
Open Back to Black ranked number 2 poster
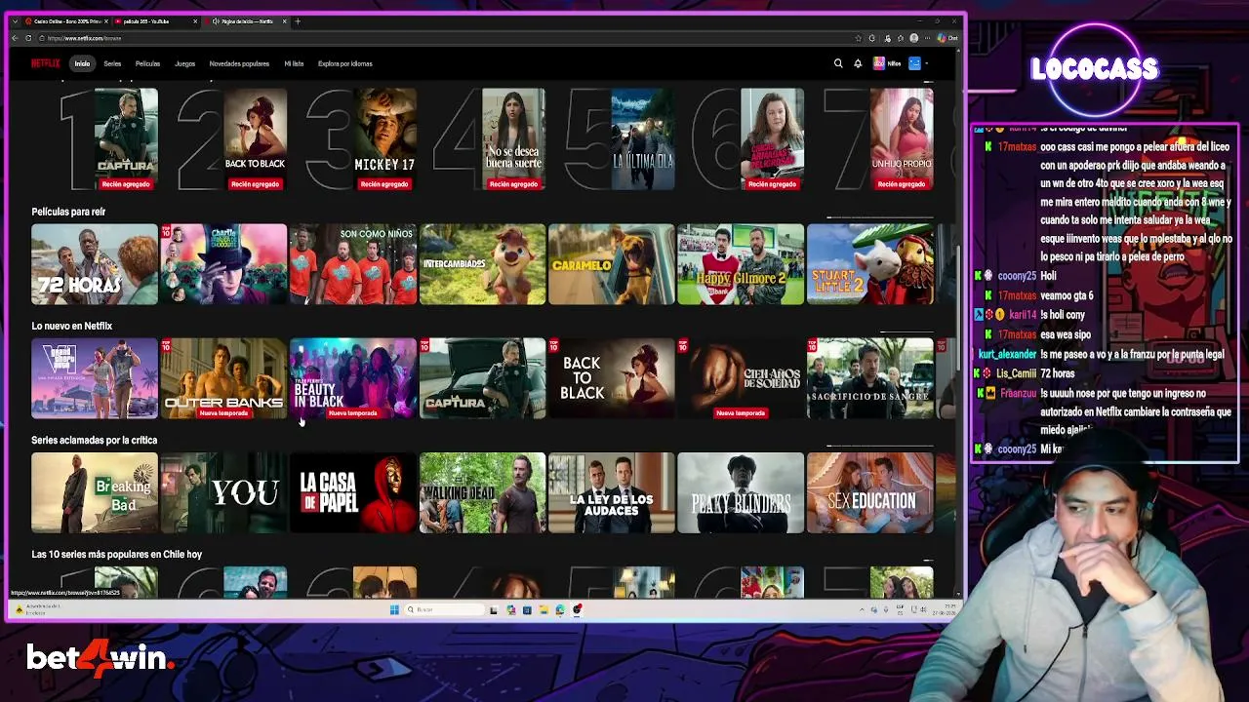tap(255, 139)
